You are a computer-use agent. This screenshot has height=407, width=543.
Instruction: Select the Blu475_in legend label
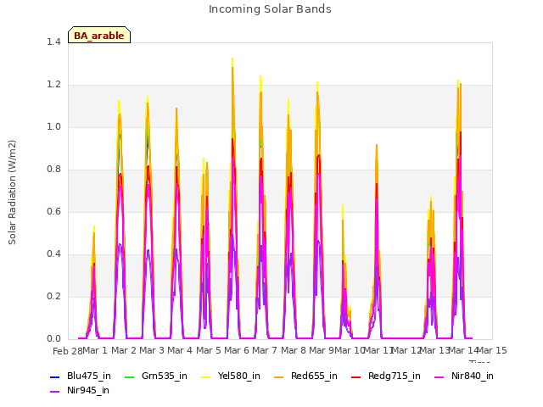pos(89,376)
